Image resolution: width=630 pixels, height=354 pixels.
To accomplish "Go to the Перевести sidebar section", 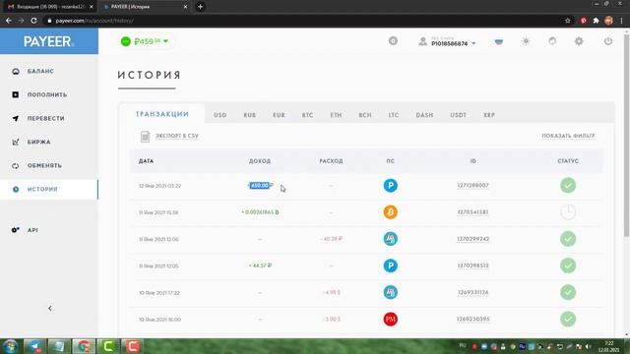I will [45, 118].
